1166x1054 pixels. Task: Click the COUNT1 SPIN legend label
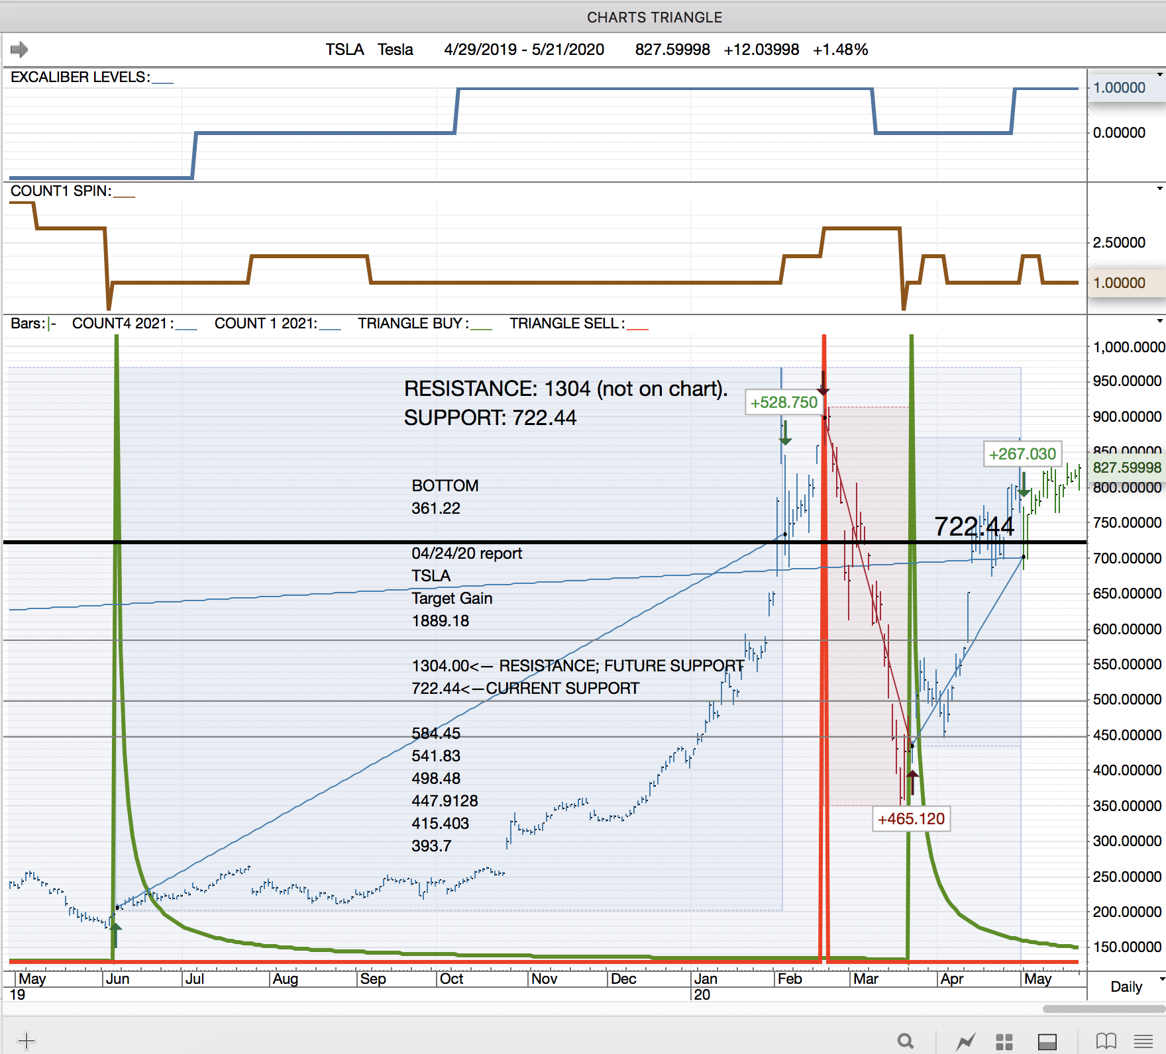(x=61, y=191)
